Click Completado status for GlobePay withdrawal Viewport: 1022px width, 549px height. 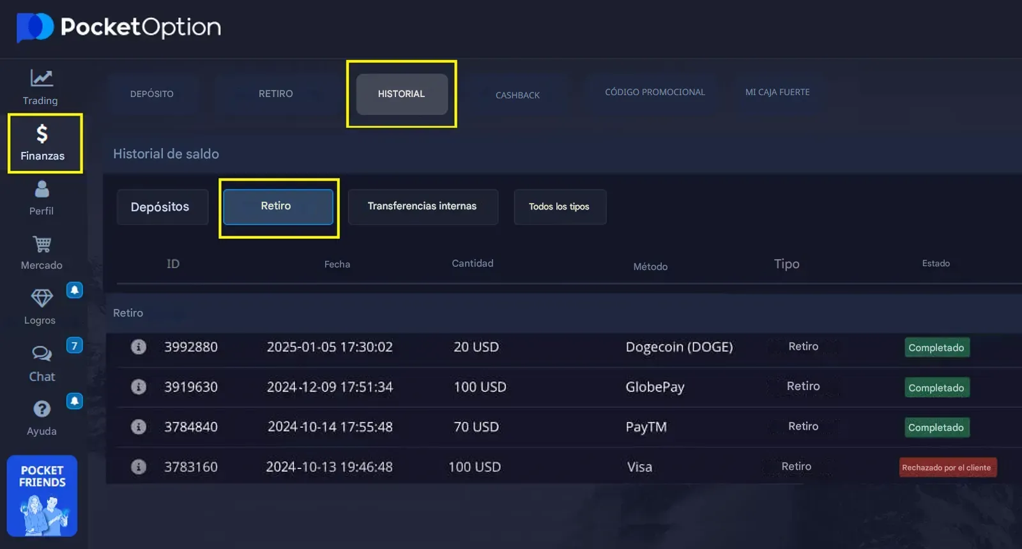click(937, 387)
